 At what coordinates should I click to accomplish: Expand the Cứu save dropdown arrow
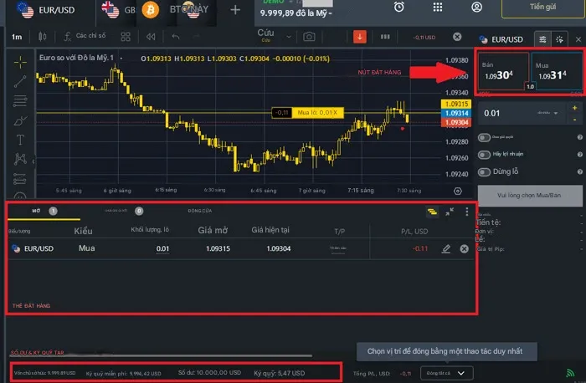pyautogui.click(x=289, y=37)
